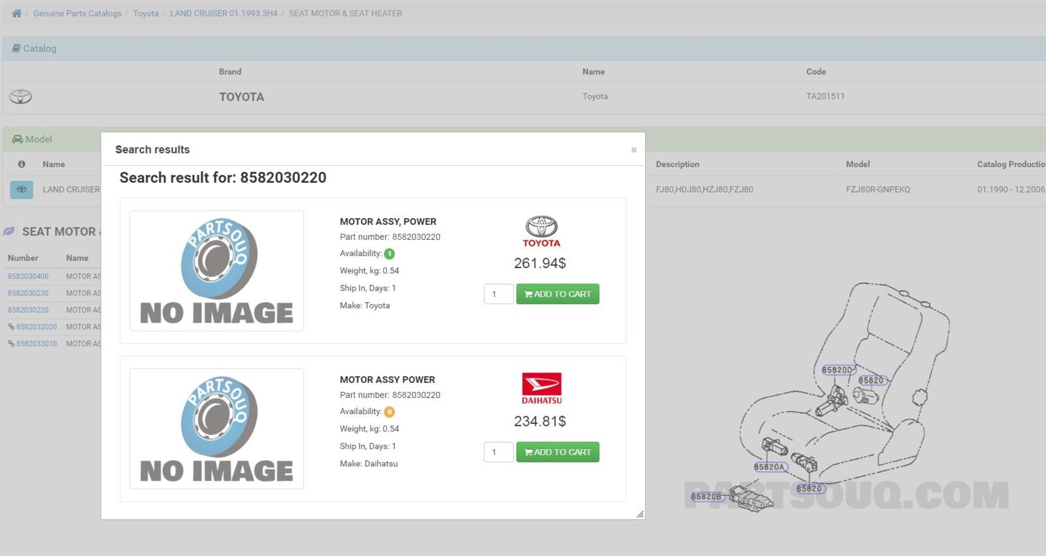Go to the home icon in breadcrumb
This screenshot has width=1046, height=556.
click(x=16, y=13)
